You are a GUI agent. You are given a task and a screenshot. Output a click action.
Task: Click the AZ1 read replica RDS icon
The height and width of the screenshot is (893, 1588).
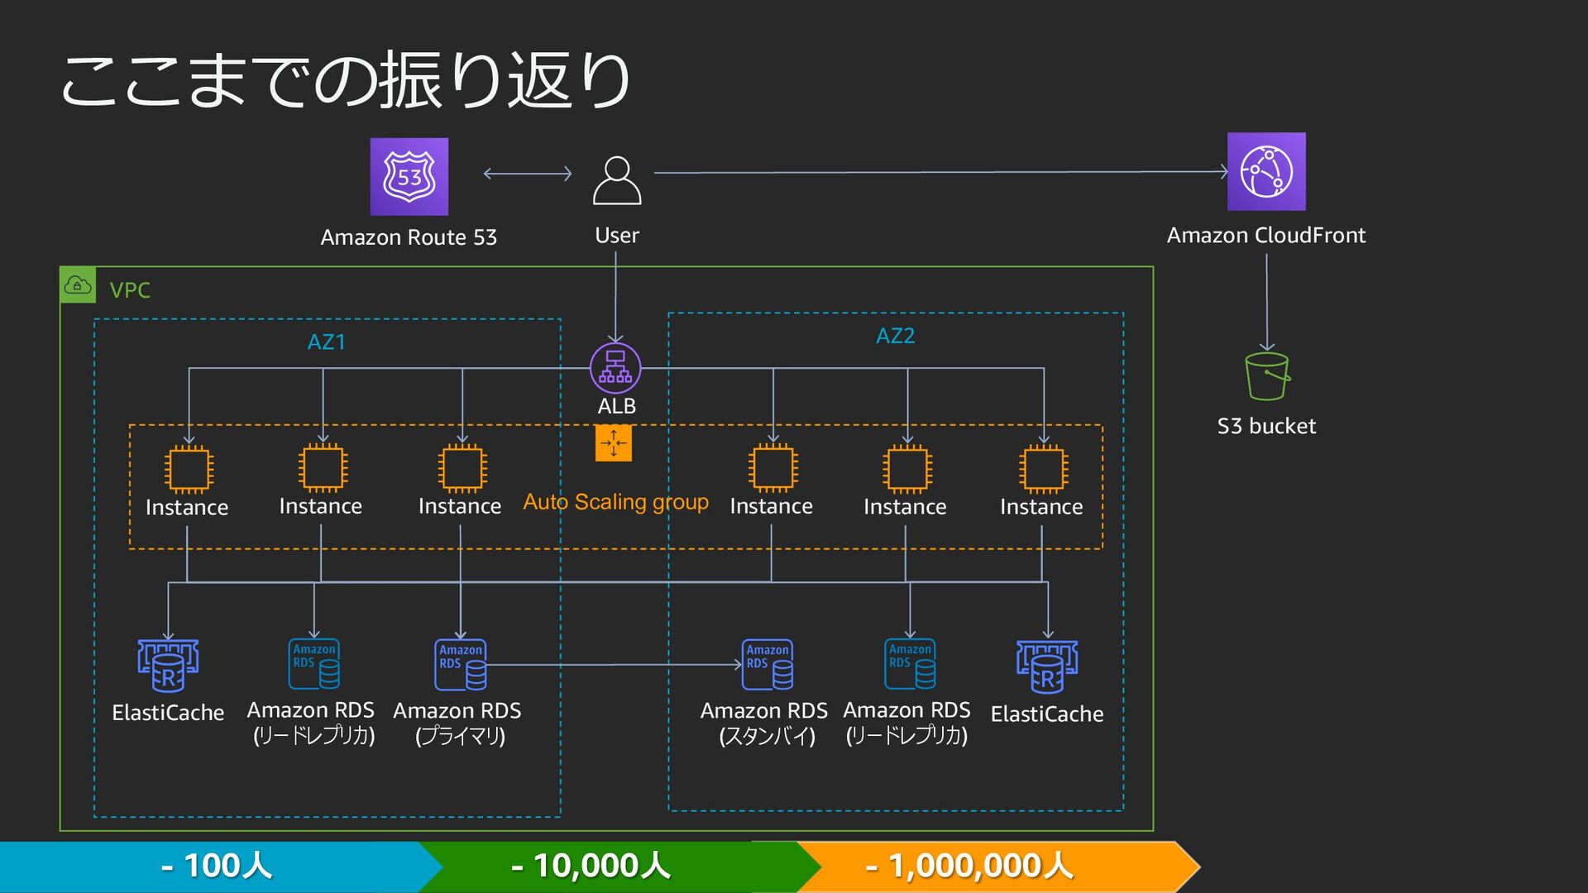[x=314, y=663]
